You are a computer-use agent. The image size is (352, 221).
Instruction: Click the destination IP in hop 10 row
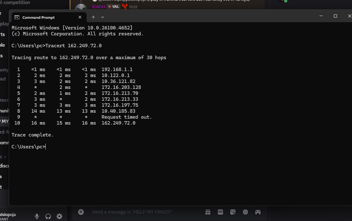(x=118, y=123)
